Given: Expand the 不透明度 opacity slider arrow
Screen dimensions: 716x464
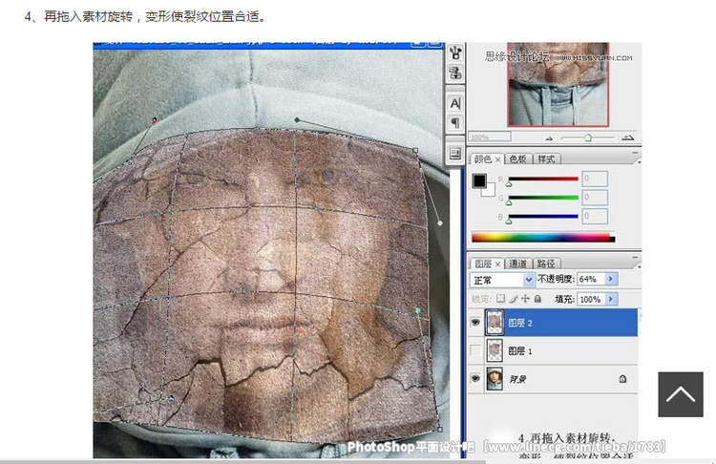Looking at the screenshot, I should tap(612, 280).
